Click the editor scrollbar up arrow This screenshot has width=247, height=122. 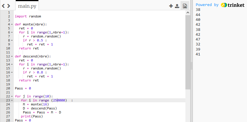point(188,13)
